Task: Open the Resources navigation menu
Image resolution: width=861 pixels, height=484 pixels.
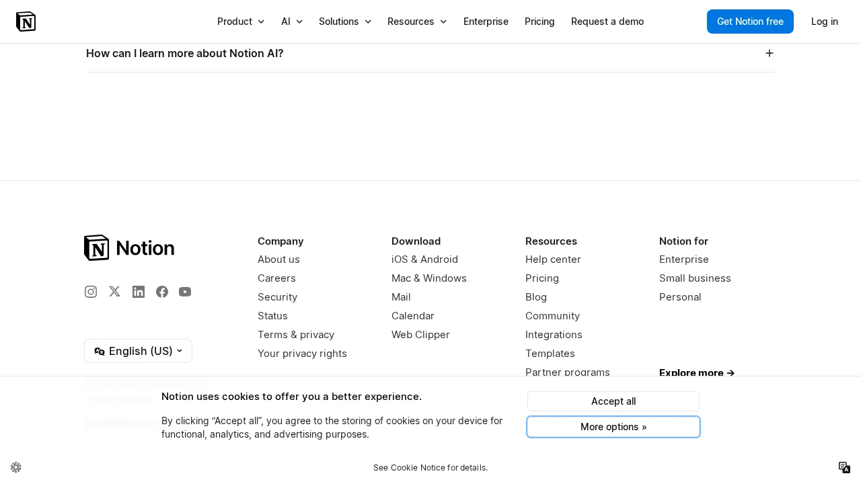Action: pyautogui.click(x=417, y=22)
